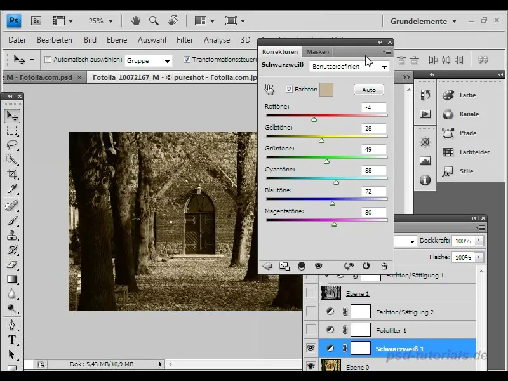Clip adjustment to layer icon
Image resolution: width=508 pixels, height=381 pixels.
301,266
